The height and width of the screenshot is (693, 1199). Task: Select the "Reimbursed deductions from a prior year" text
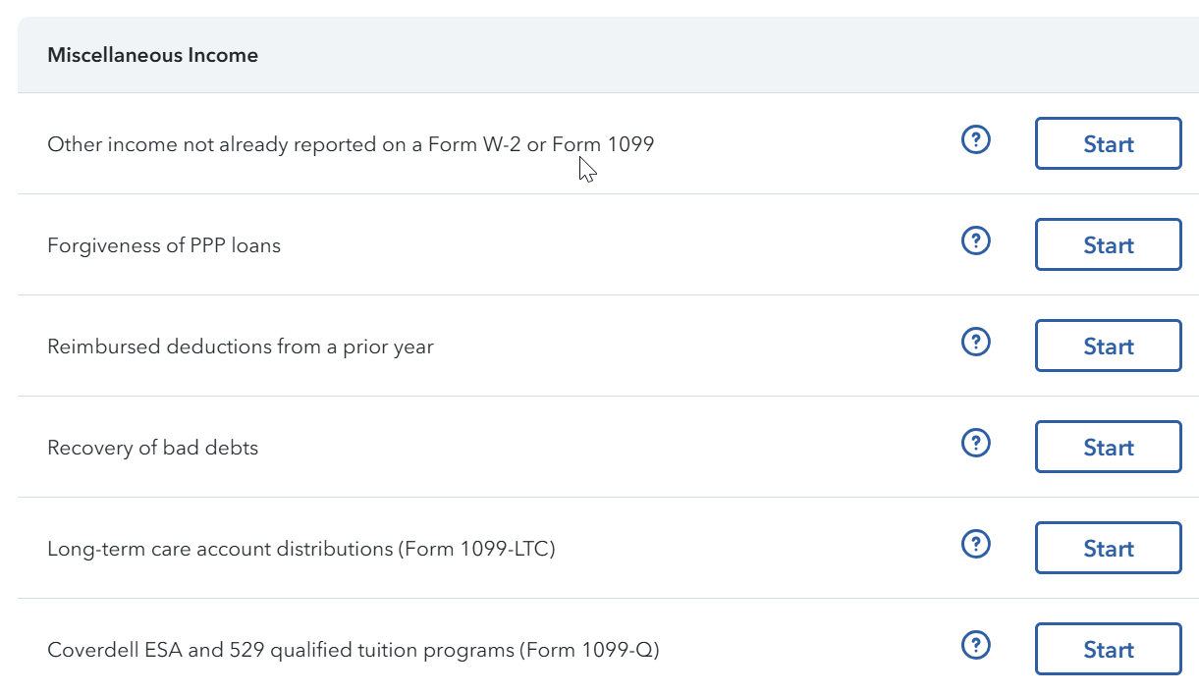[240, 347]
